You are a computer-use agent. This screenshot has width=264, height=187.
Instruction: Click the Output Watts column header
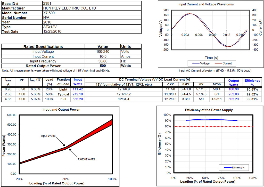tap(234, 83)
